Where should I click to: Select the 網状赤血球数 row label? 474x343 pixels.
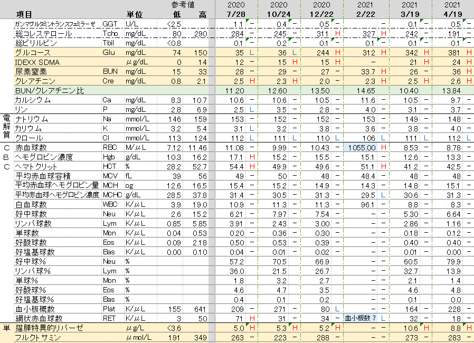point(39,319)
